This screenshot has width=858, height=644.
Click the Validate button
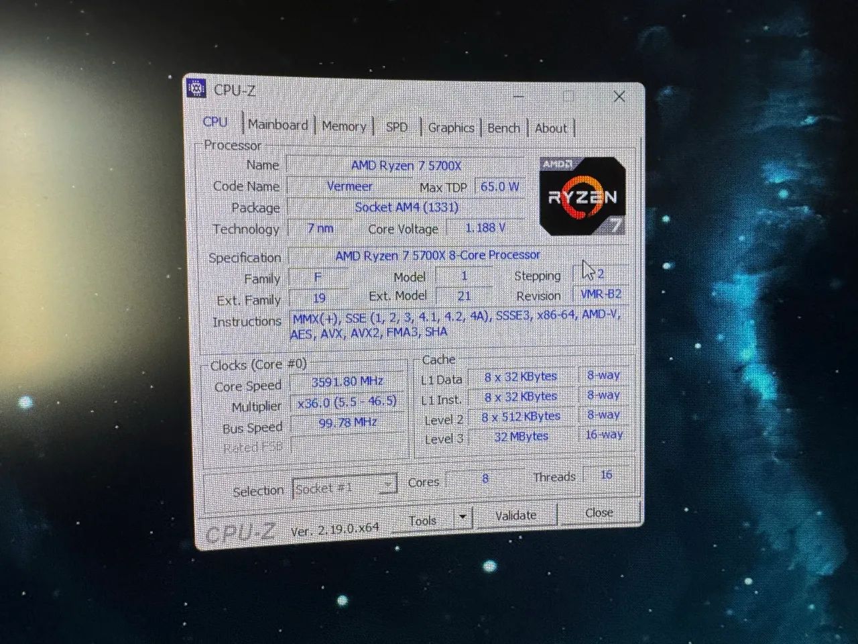coord(516,515)
